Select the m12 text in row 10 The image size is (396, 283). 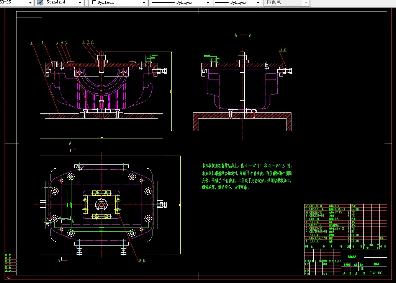pos(339,212)
